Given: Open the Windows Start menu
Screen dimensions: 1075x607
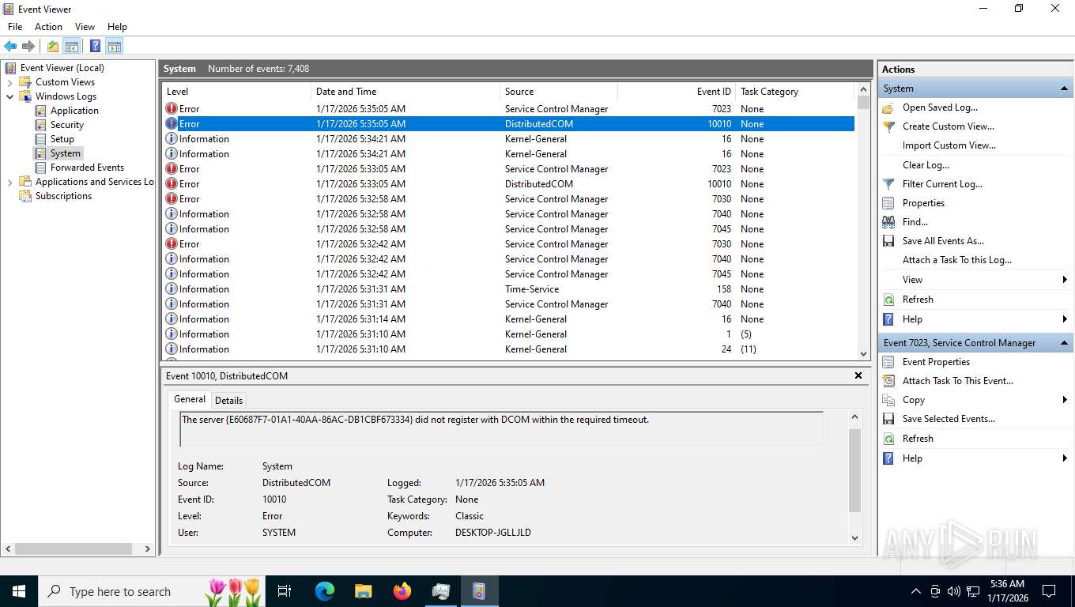Looking at the screenshot, I should [18, 591].
